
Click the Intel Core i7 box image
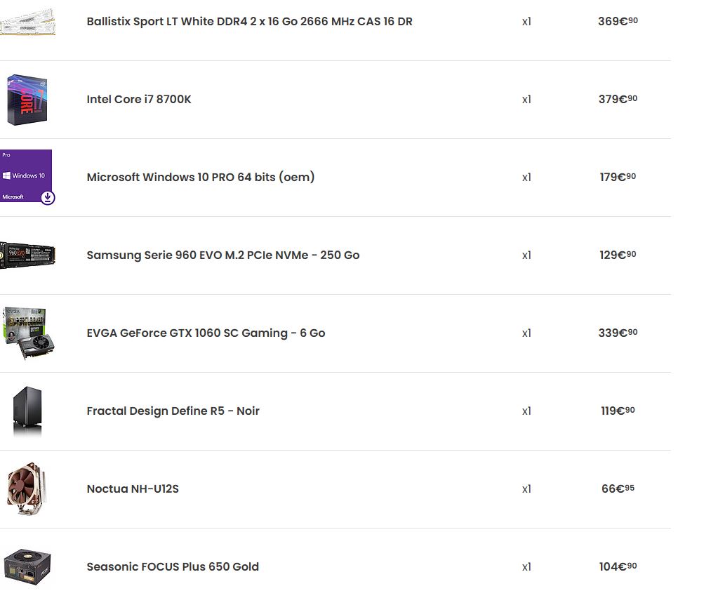point(27,100)
